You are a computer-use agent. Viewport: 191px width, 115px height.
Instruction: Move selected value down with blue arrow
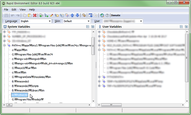pyautogui.click(x=77, y=15)
